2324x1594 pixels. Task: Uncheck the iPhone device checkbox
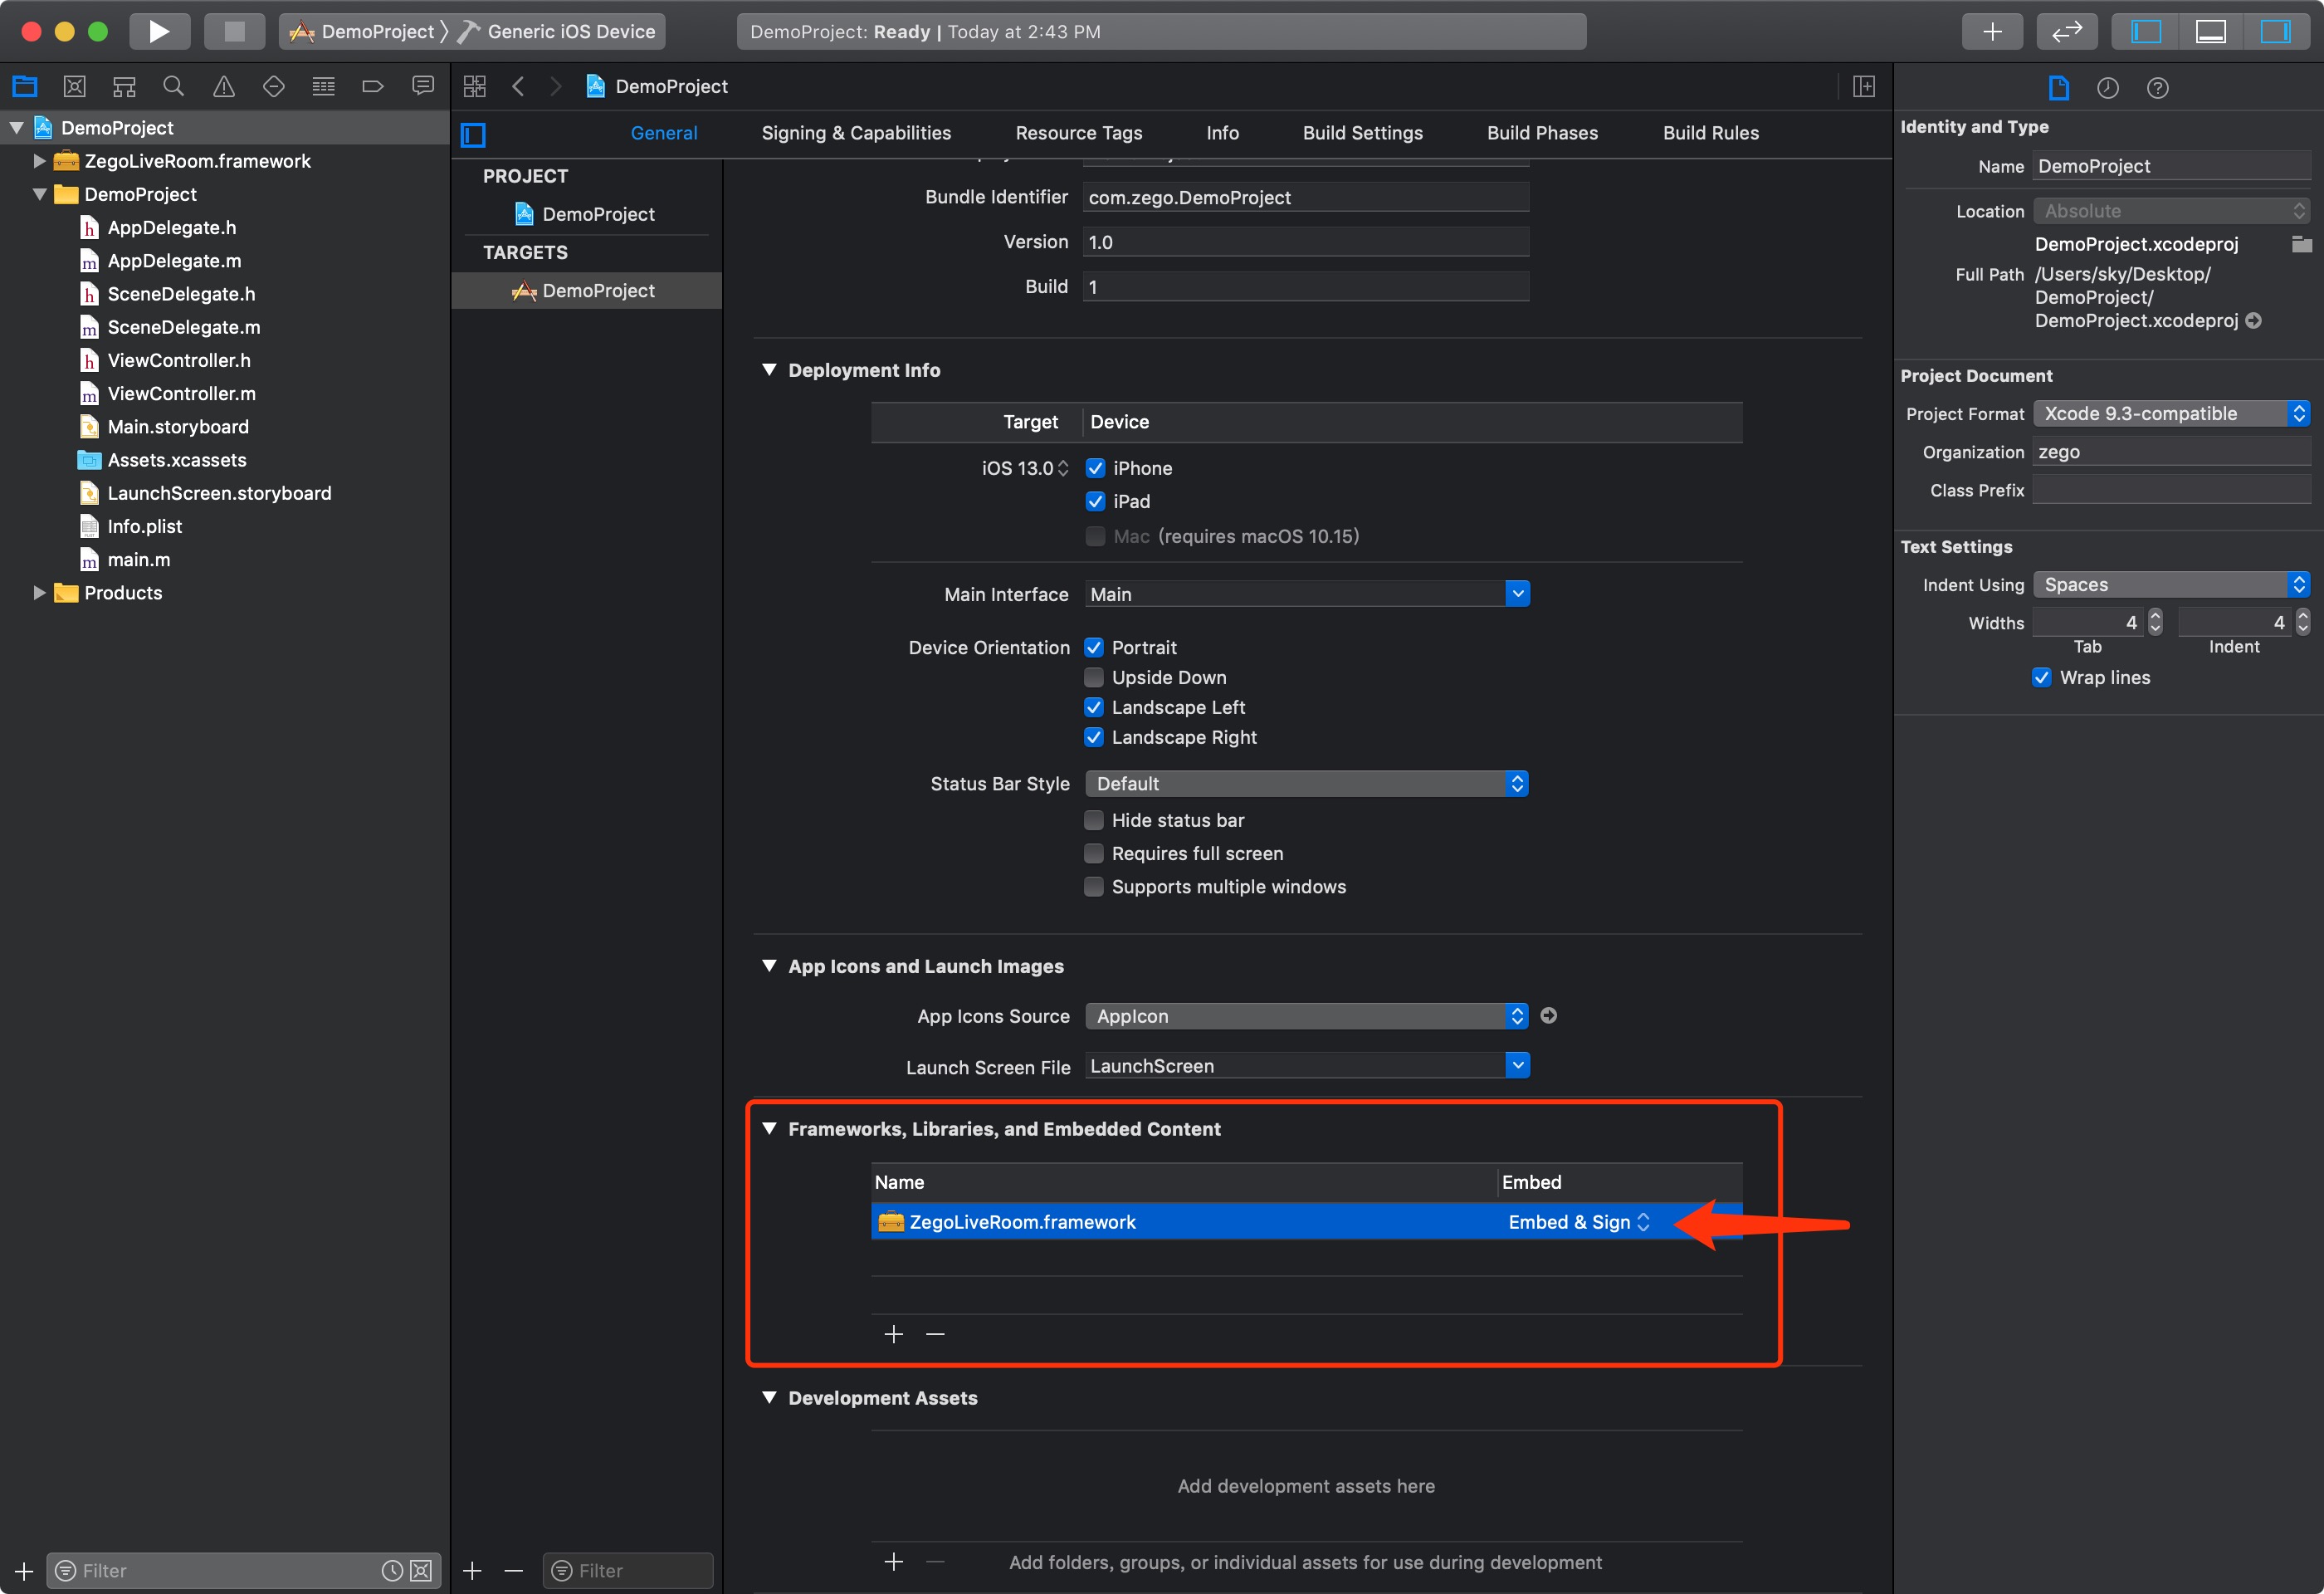pyautogui.click(x=1096, y=468)
